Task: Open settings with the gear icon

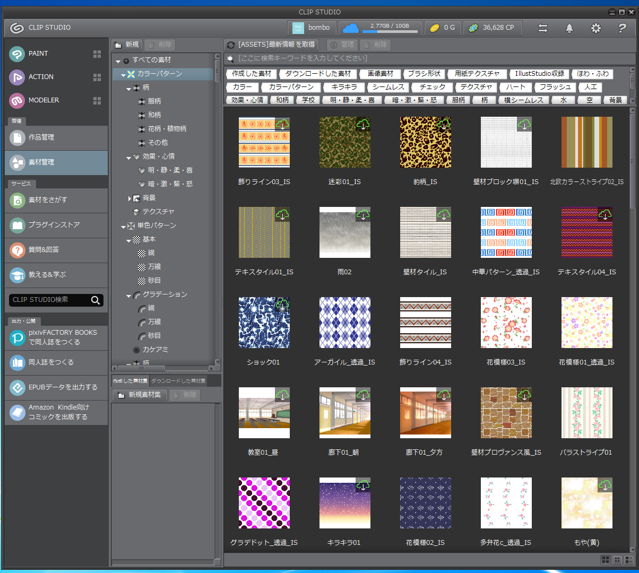Action: pyautogui.click(x=596, y=28)
